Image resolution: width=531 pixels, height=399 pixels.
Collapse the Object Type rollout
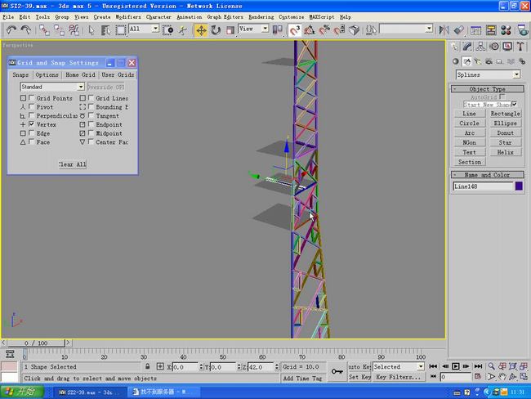click(488, 89)
